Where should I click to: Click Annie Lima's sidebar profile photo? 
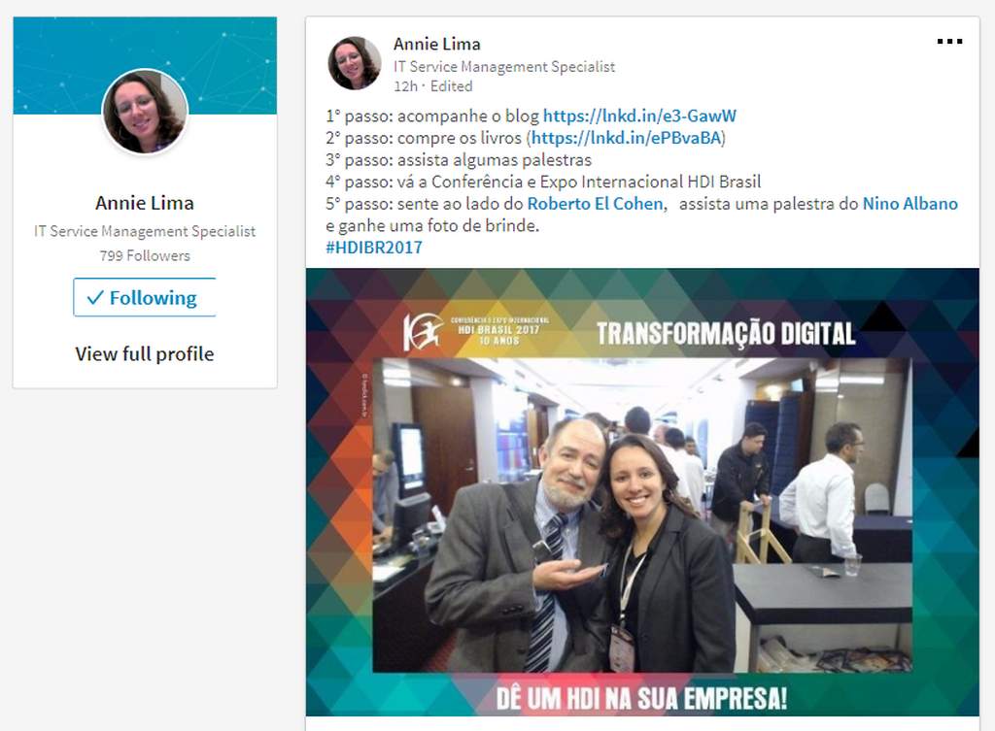coord(146,112)
